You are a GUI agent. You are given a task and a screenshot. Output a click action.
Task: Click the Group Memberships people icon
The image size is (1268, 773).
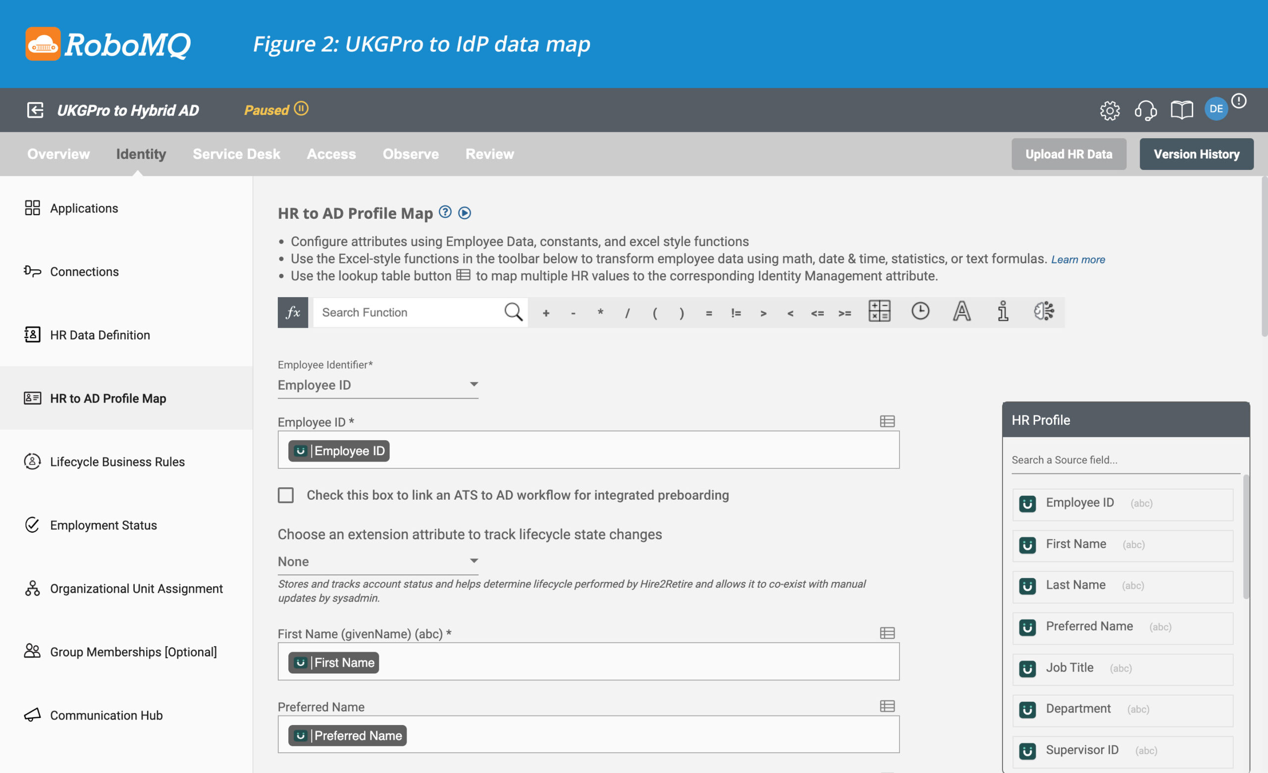click(32, 651)
